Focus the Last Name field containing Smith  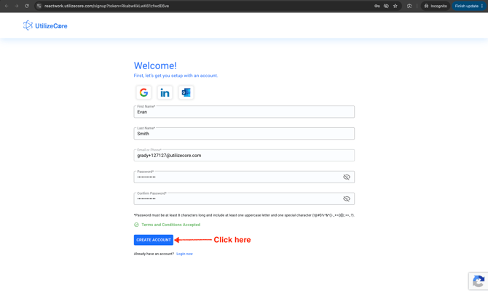[244, 134]
